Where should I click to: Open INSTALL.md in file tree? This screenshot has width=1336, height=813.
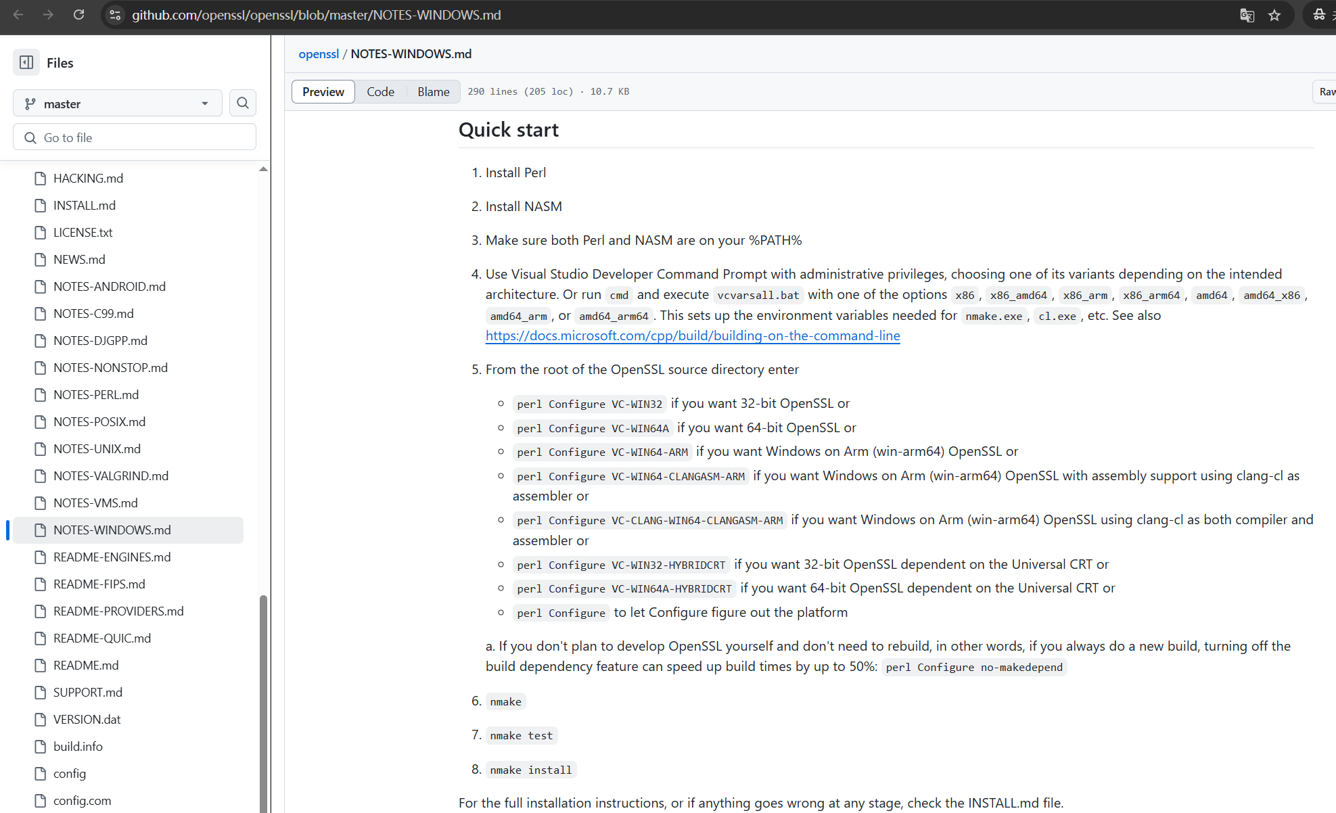point(85,205)
